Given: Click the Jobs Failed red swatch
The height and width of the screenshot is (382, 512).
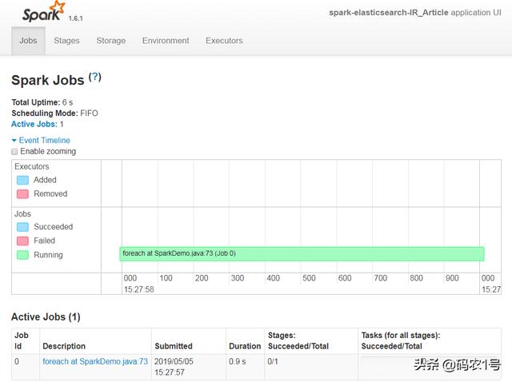Looking at the screenshot, I should click(x=22, y=241).
